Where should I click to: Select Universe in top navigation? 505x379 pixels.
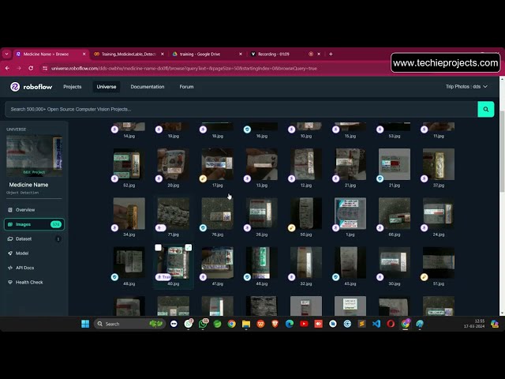pos(107,87)
